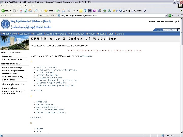Image resolution: width=183 pixels, height=137 pixels.
Task: Open the Mail envelope toolbar icon
Action: pyautogui.click(x=63, y=11)
